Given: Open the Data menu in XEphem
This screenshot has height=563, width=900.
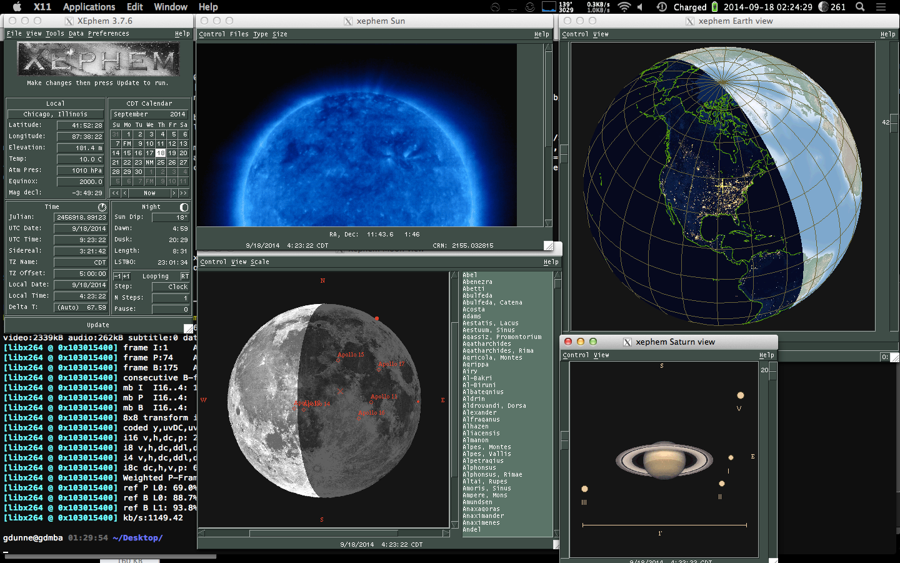Looking at the screenshot, I should click(x=76, y=34).
